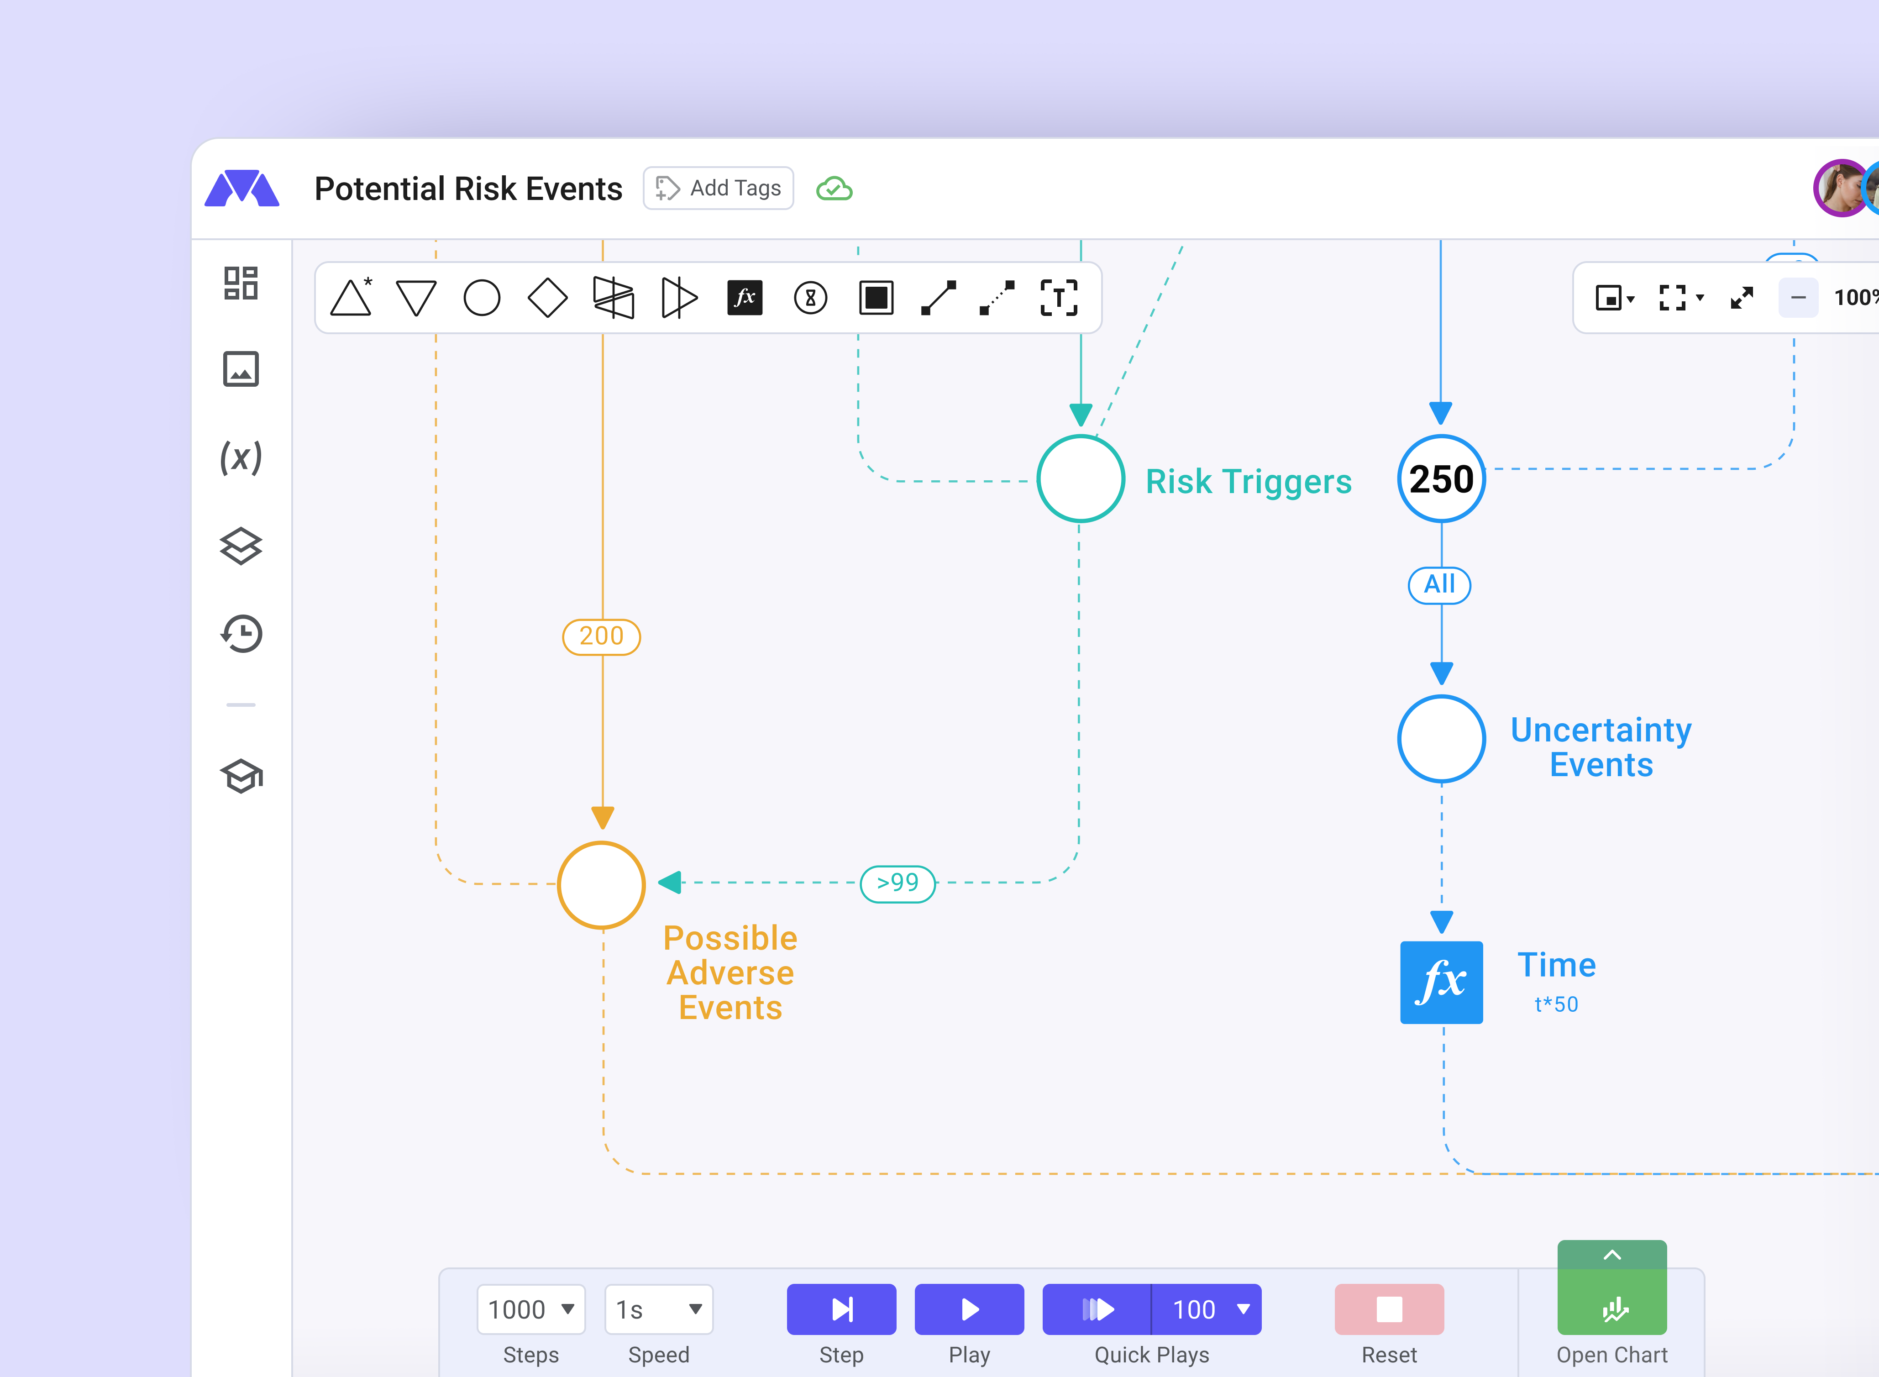This screenshot has height=1377, width=1879.
Task: Select the Risk Triggers pool node
Action: click(x=1081, y=478)
